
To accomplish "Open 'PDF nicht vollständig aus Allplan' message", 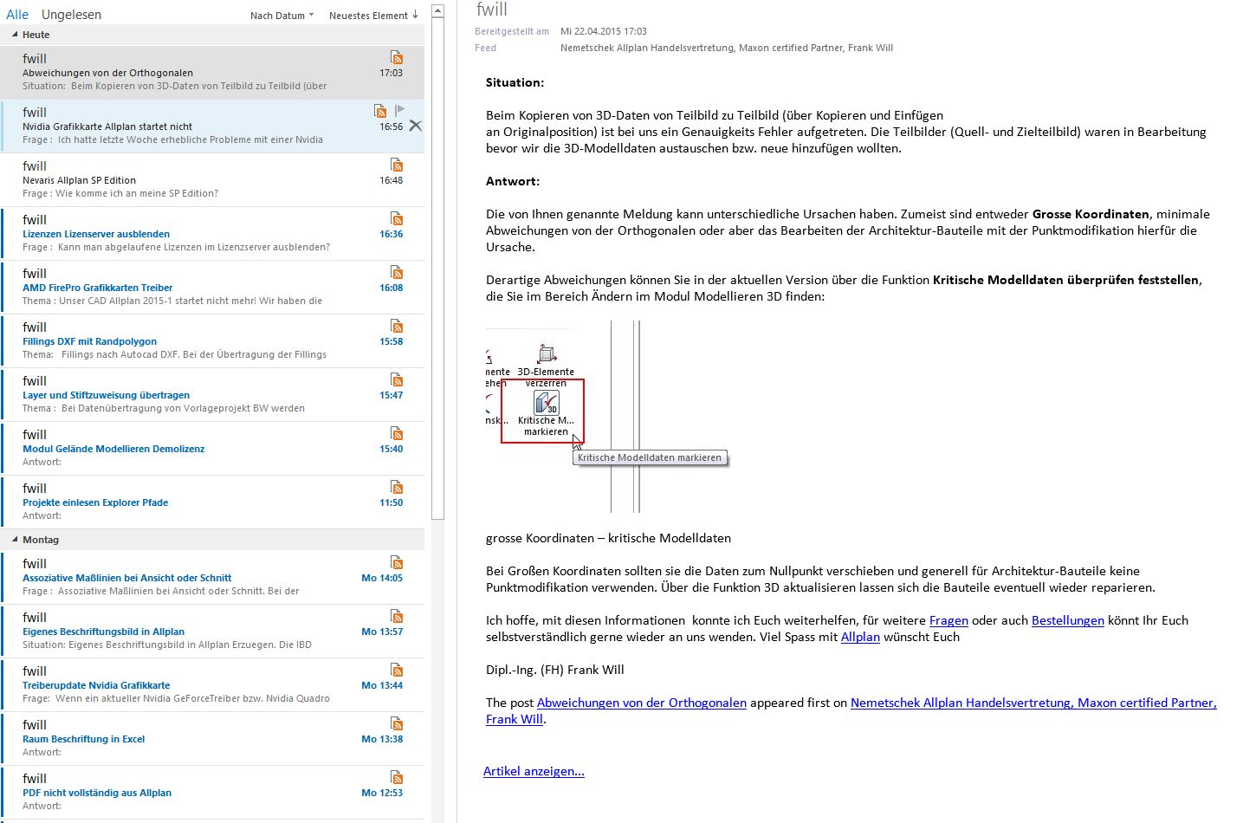I will [x=212, y=793].
